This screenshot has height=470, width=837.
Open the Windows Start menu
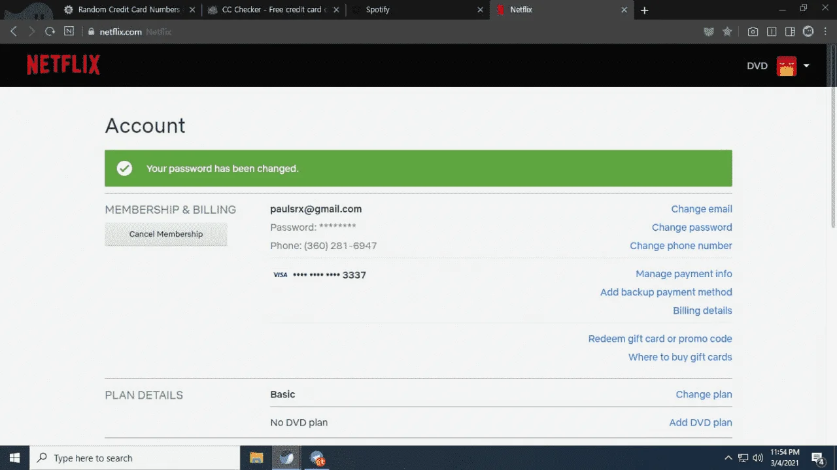(x=14, y=458)
